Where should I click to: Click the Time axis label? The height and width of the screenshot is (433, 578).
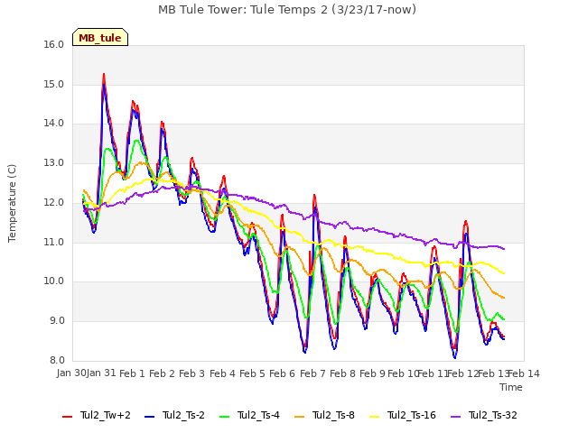pos(511,387)
